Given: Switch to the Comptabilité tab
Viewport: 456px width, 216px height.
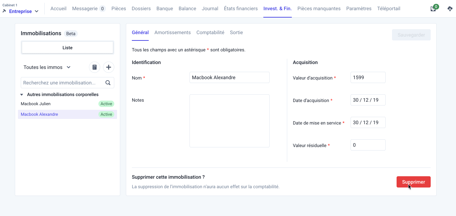Looking at the screenshot, I should (x=210, y=32).
